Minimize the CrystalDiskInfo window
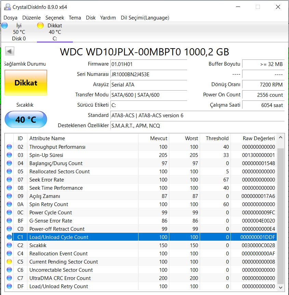This screenshot has width=289, height=295. [238, 7]
